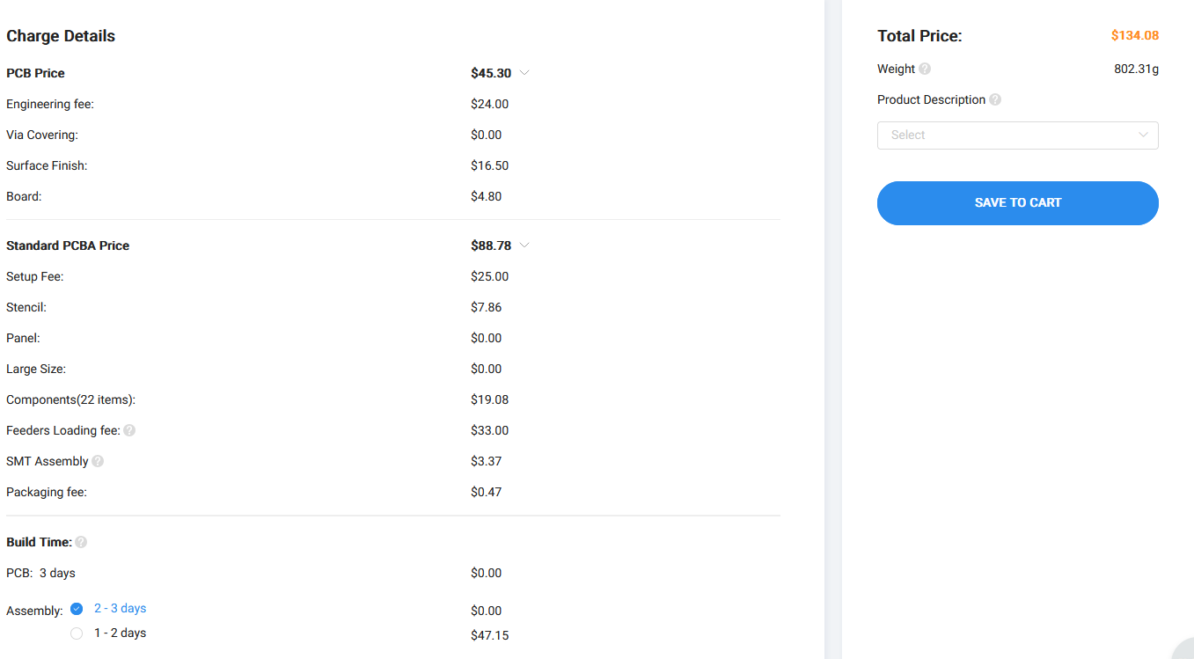Click the PCB Price $45.30 amount
The width and height of the screenshot is (1194, 659).
[x=491, y=73]
